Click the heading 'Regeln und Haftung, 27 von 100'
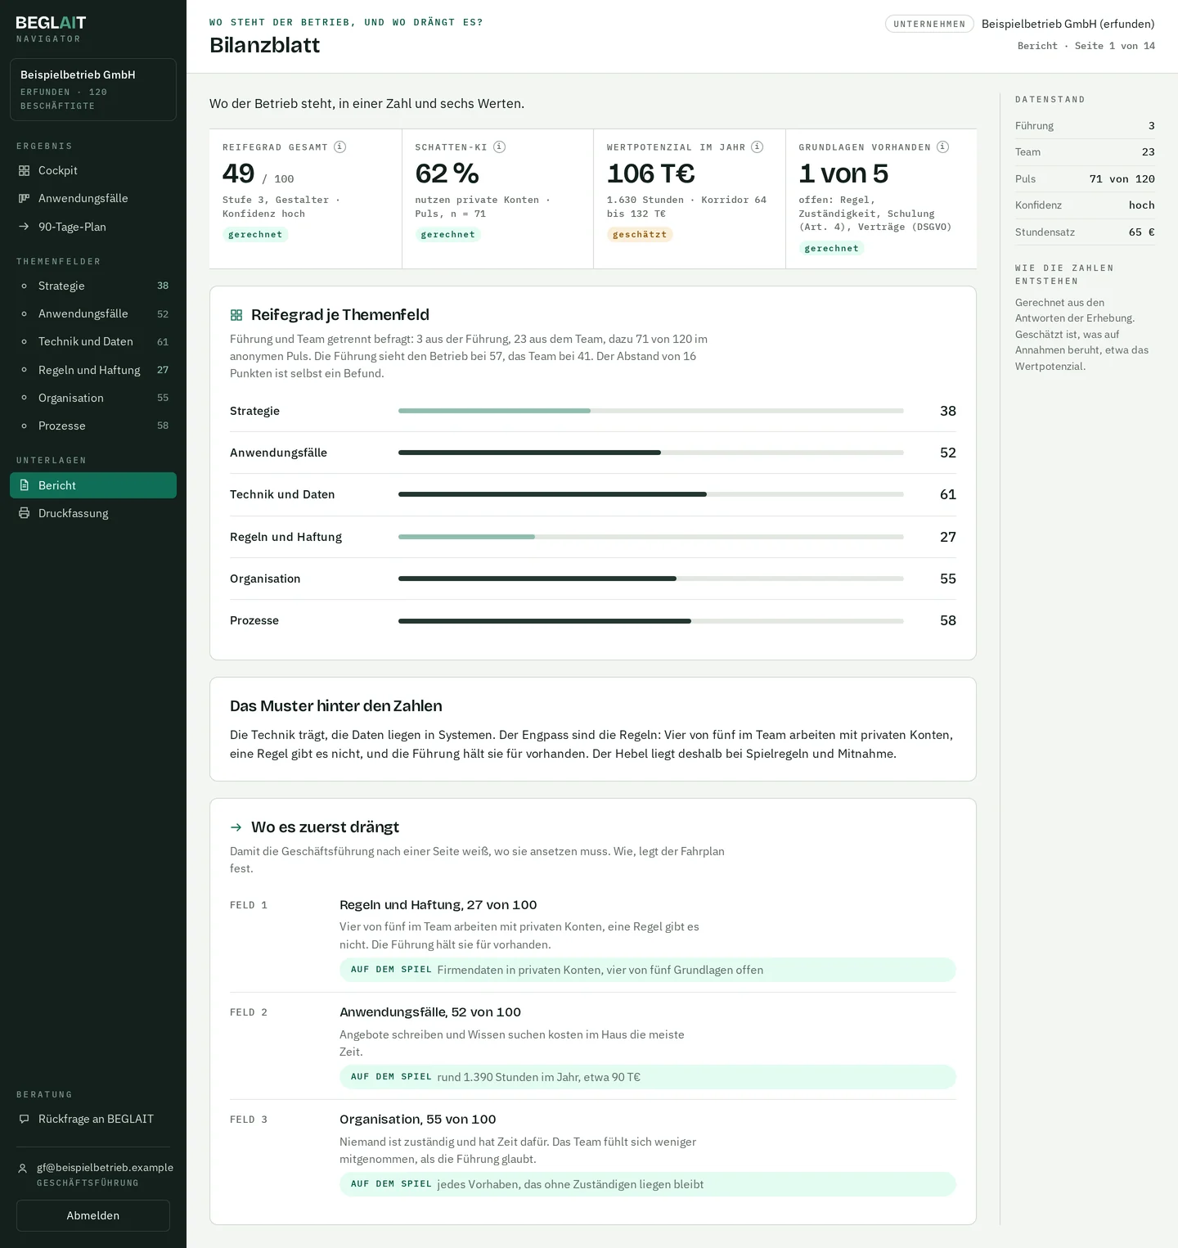 coord(438,905)
